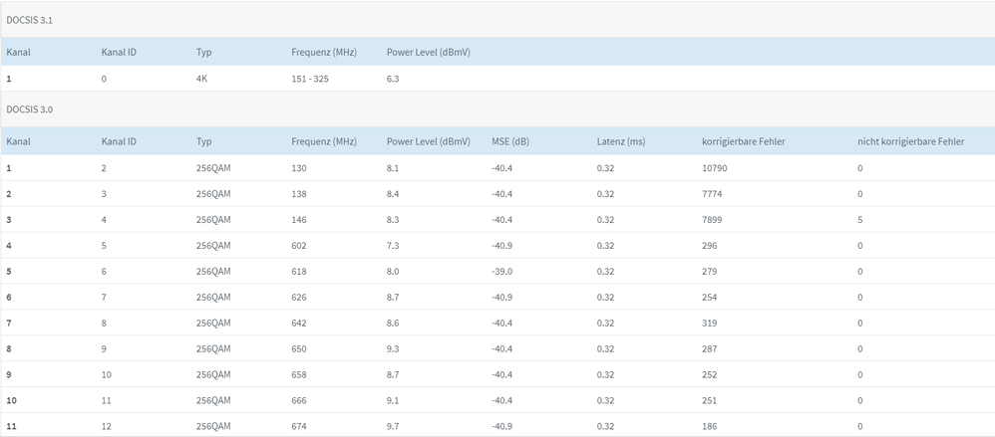The height and width of the screenshot is (437, 995).
Task: Click the 9.3 power level cell
Action: pos(394,349)
